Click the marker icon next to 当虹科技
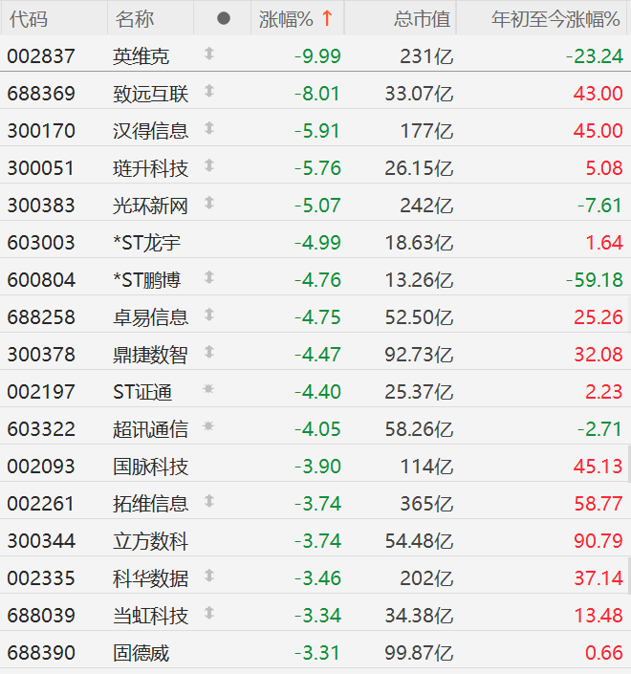The height and width of the screenshot is (674, 631). [209, 614]
